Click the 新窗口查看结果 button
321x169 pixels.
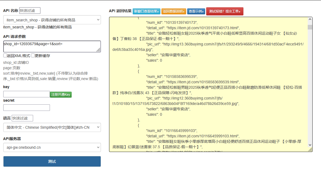pos(146,11)
